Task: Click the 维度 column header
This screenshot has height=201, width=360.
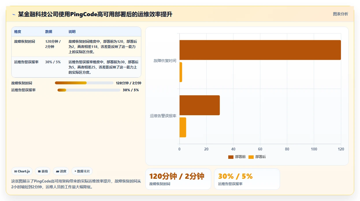Action: tap(18, 32)
